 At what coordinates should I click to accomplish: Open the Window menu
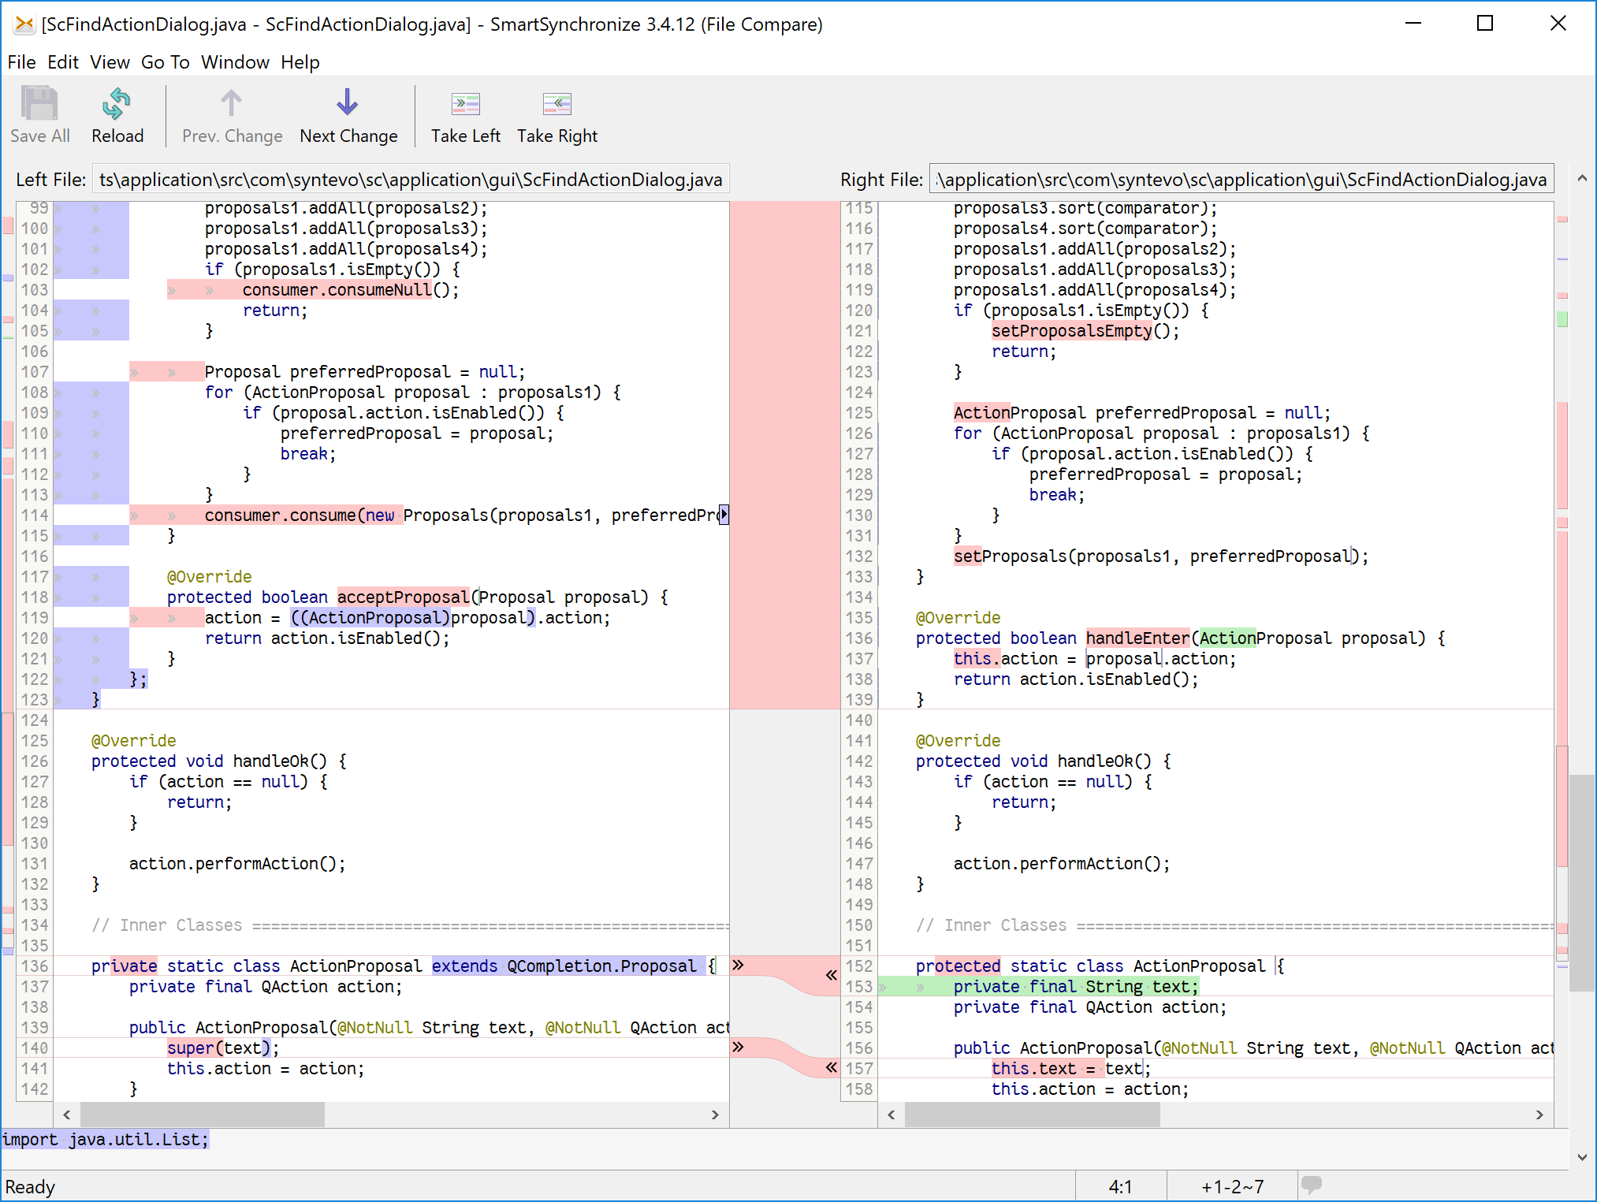coord(235,62)
